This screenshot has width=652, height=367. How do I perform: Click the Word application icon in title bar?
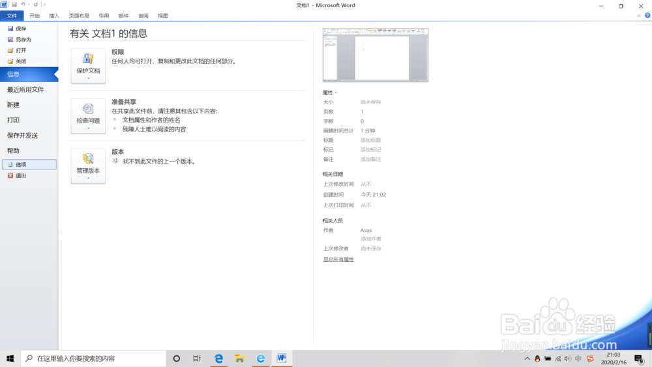pos(4,5)
